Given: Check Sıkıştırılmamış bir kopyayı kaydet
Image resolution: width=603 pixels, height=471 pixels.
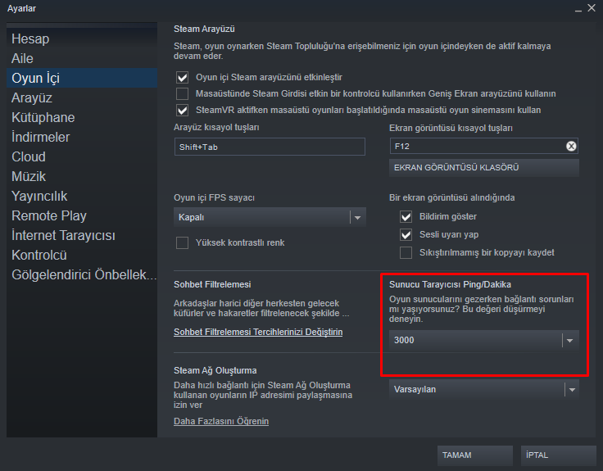Looking at the screenshot, I should (406, 252).
